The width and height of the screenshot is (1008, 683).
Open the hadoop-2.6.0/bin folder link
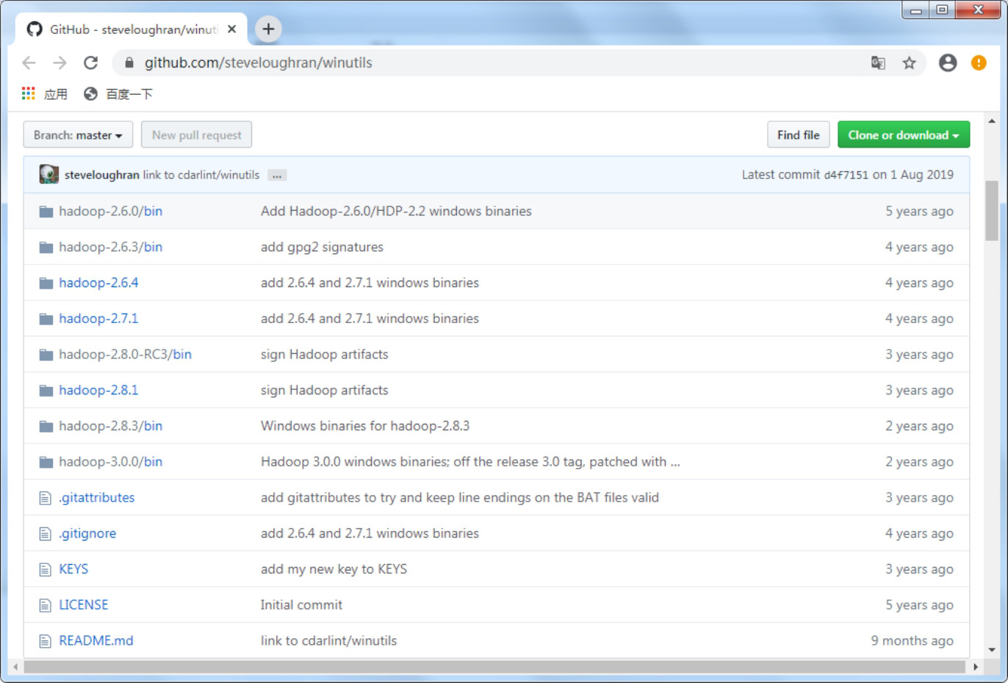point(111,212)
